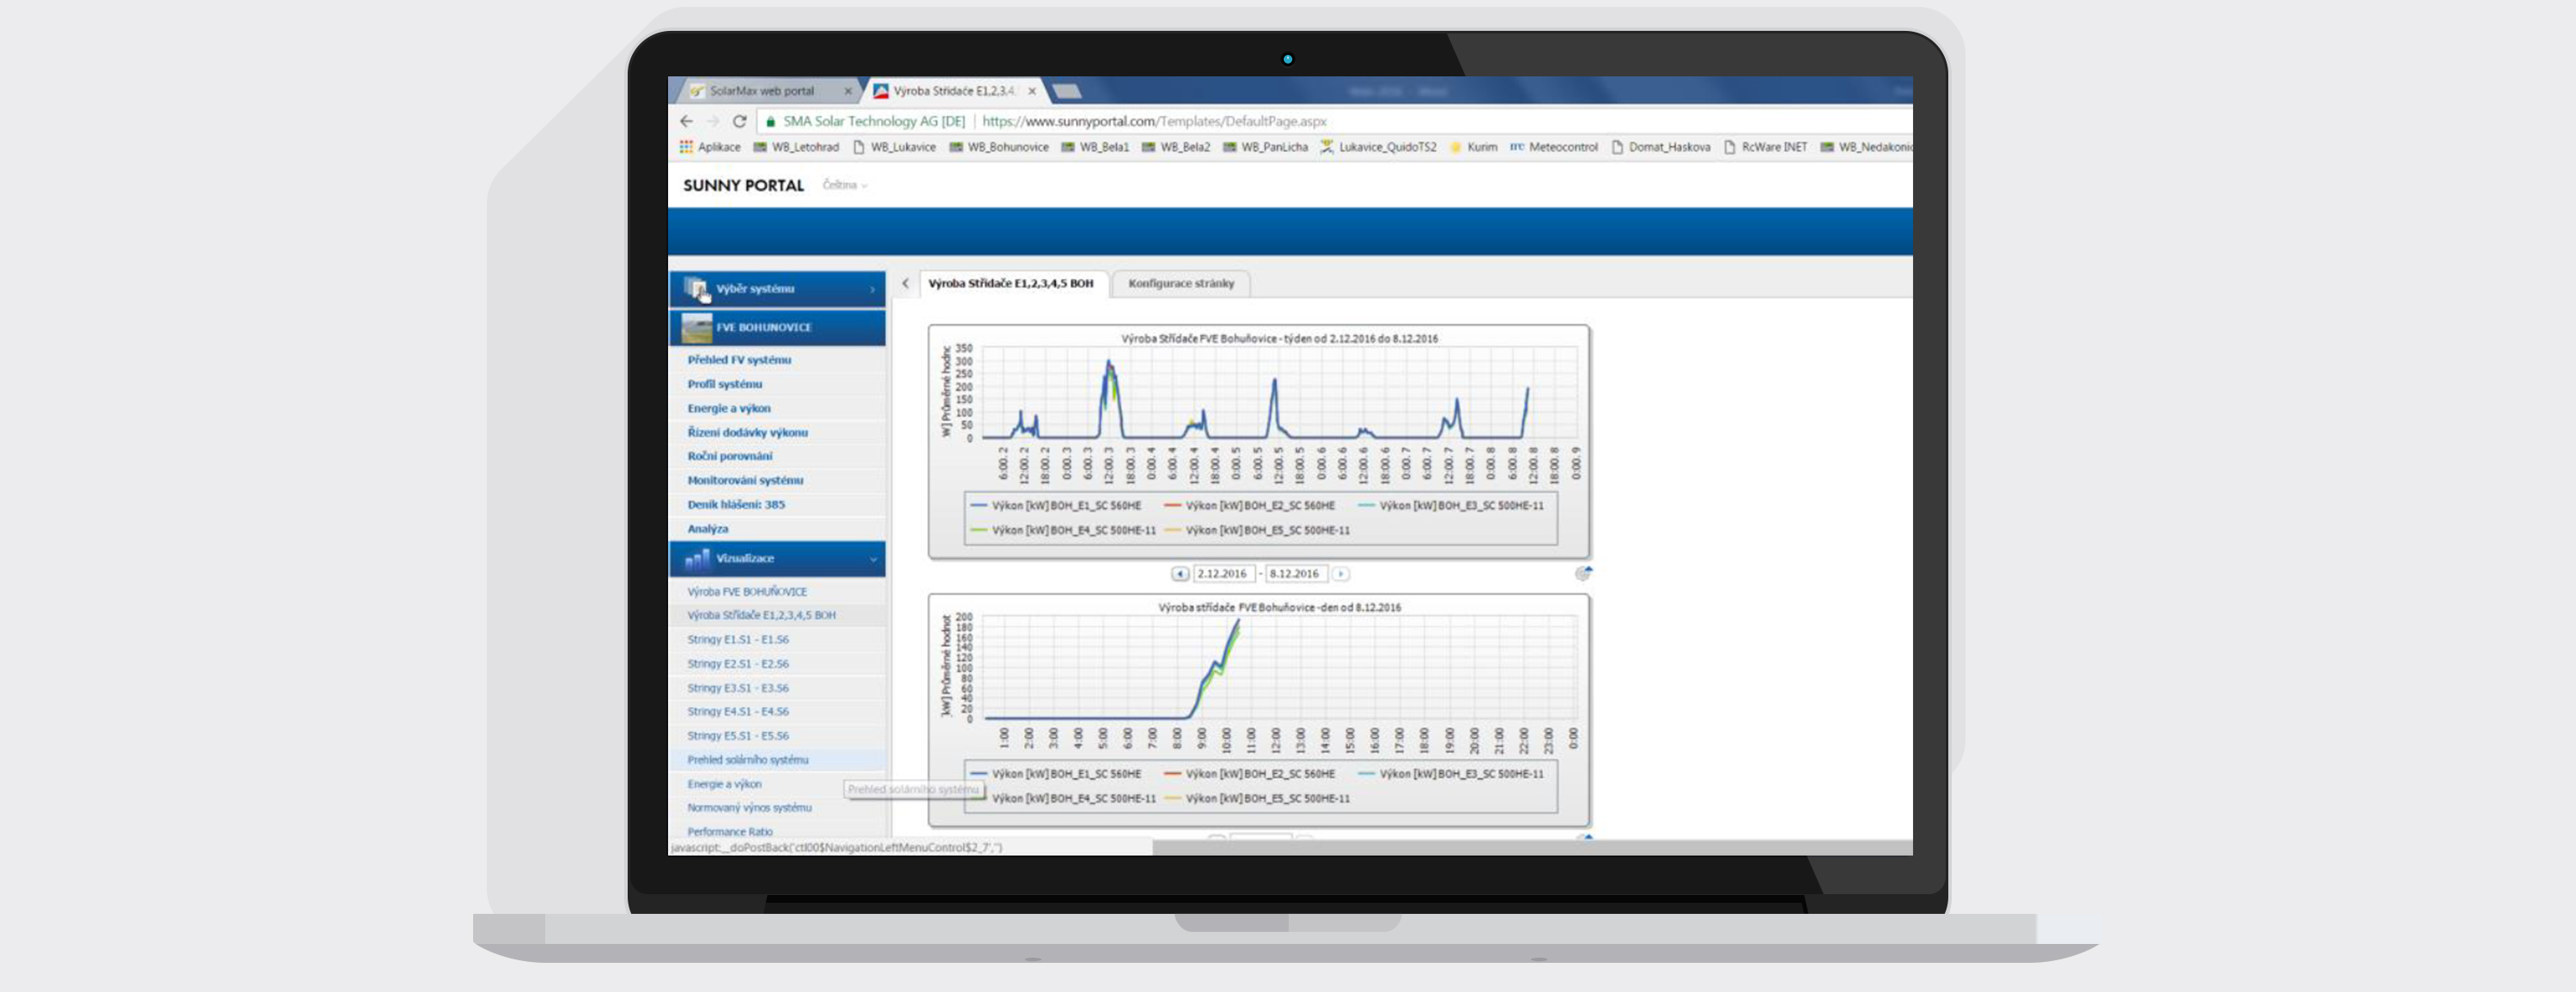Open Deník hlášení: 385

(x=736, y=505)
